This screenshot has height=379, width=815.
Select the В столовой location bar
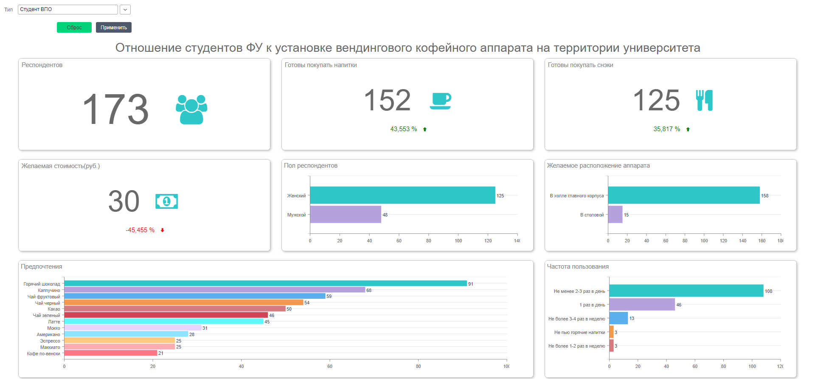click(615, 214)
